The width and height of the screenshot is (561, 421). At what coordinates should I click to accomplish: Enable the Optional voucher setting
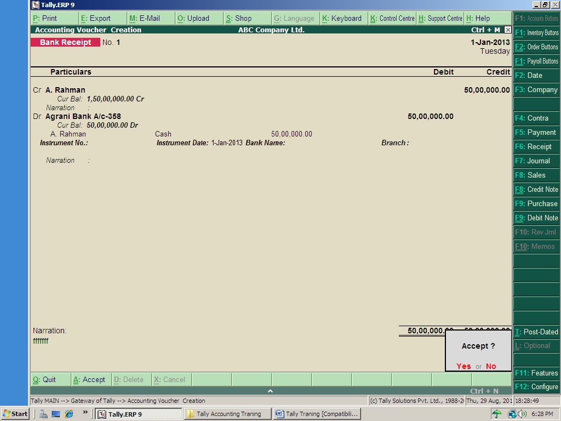pyautogui.click(x=536, y=345)
